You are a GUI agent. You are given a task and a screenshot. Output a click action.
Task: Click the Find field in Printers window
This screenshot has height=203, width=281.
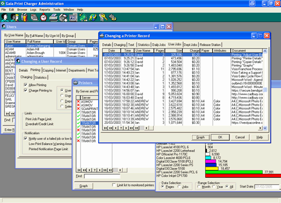tap(102, 176)
